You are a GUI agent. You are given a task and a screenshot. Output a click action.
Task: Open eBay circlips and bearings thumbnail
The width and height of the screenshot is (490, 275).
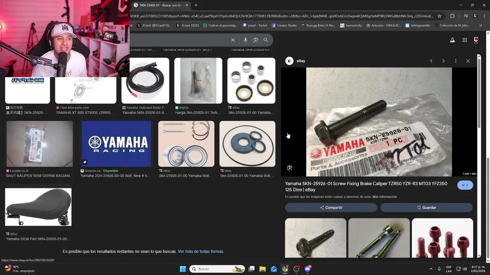(186, 144)
